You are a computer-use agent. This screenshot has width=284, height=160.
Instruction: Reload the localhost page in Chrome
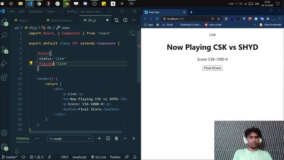(x=157, y=19)
